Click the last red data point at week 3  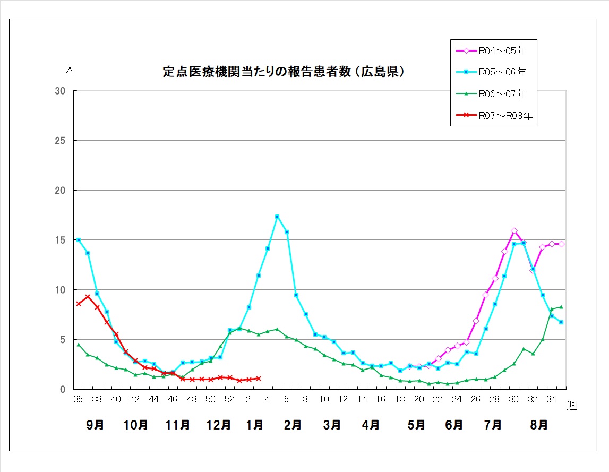click(x=258, y=379)
